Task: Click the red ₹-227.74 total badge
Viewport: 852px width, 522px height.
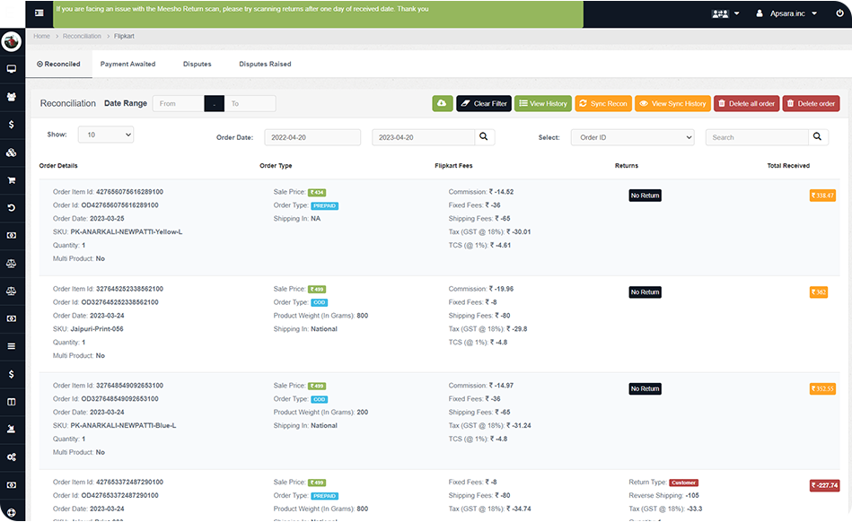Action: coord(824,485)
